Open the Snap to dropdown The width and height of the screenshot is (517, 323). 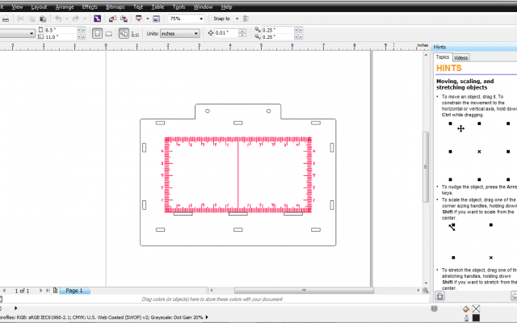click(237, 19)
